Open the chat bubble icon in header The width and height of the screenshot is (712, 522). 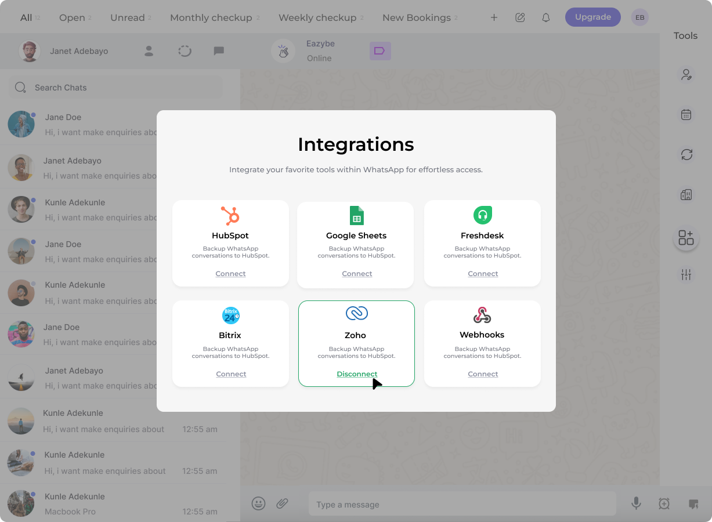(219, 51)
